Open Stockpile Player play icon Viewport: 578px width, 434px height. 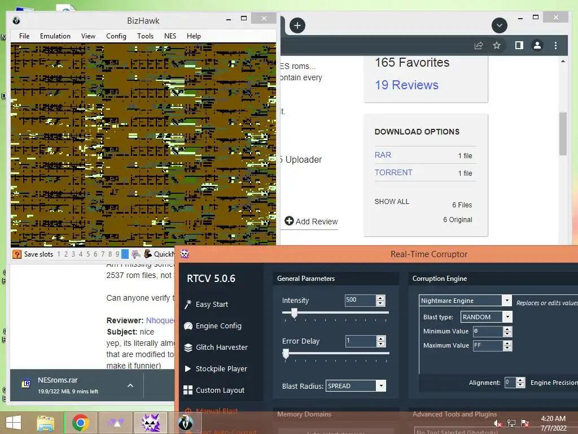coord(187,368)
